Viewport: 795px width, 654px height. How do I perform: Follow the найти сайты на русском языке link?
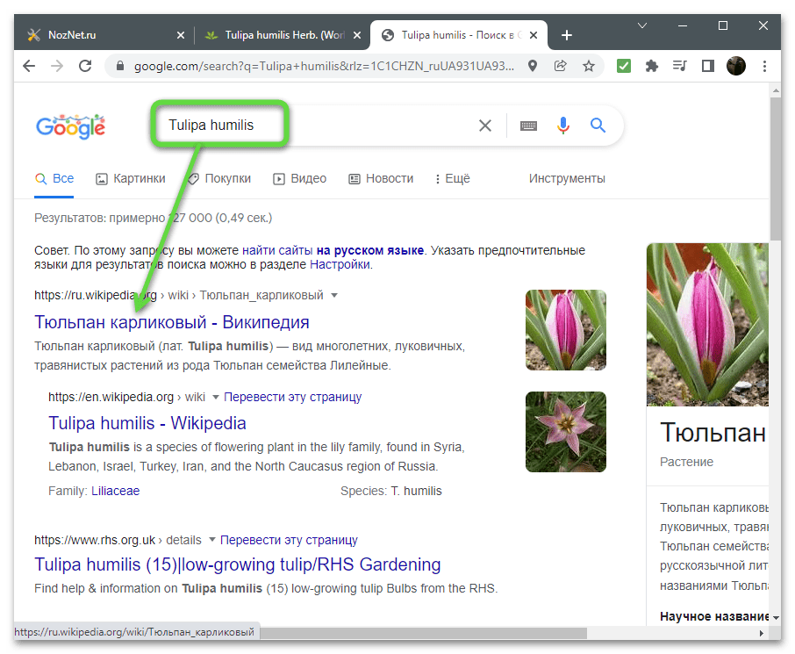point(333,250)
